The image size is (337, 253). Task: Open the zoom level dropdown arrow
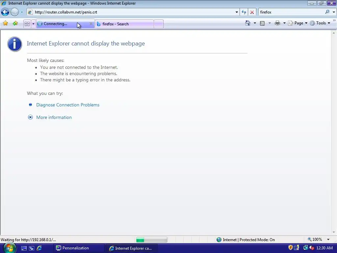(328, 239)
